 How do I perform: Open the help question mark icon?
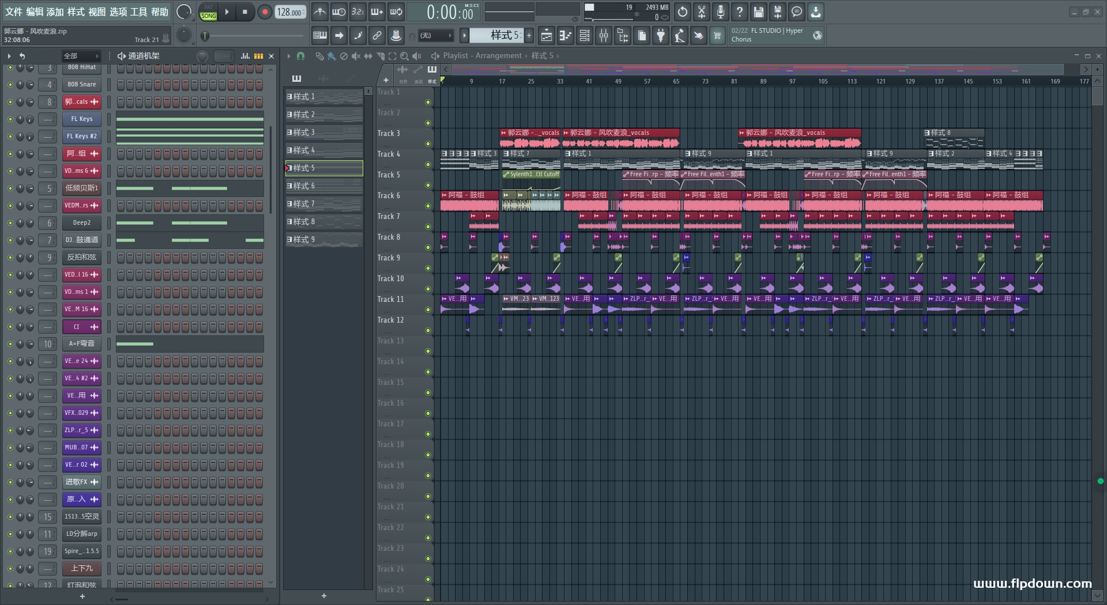click(x=740, y=12)
